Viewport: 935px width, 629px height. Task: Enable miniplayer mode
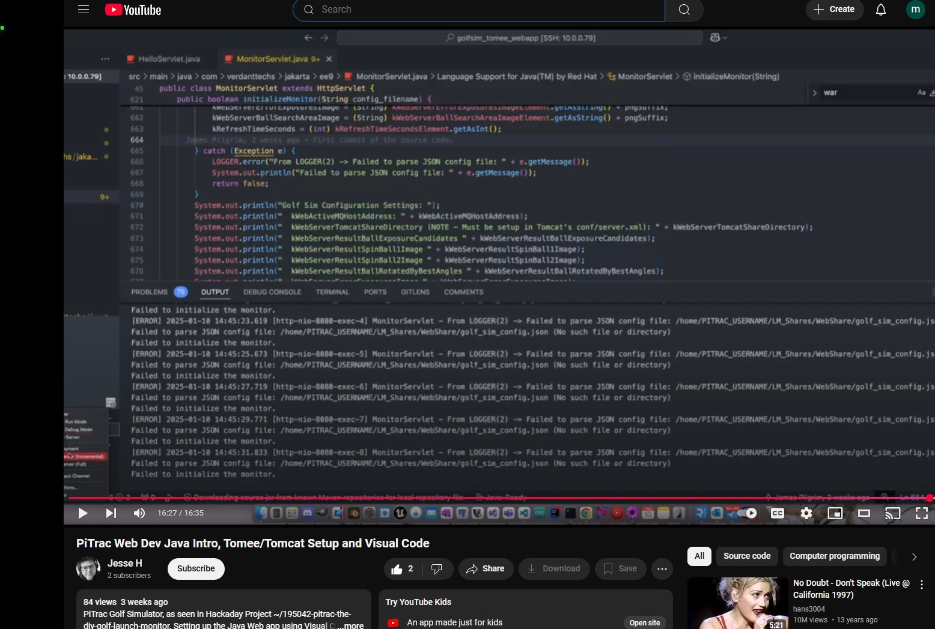coord(835,513)
